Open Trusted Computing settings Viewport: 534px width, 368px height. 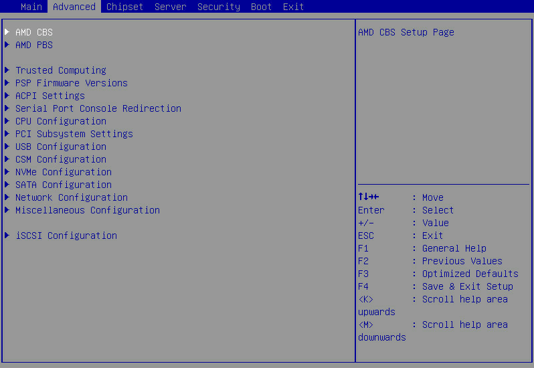pos(61,70)
